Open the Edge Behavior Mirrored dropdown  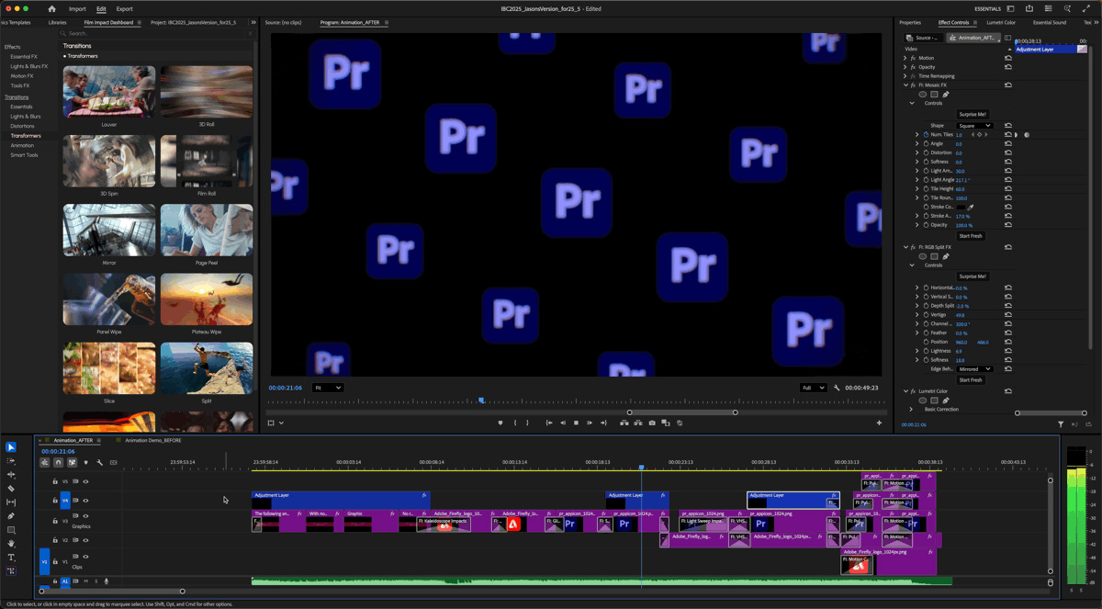(974, 369)
